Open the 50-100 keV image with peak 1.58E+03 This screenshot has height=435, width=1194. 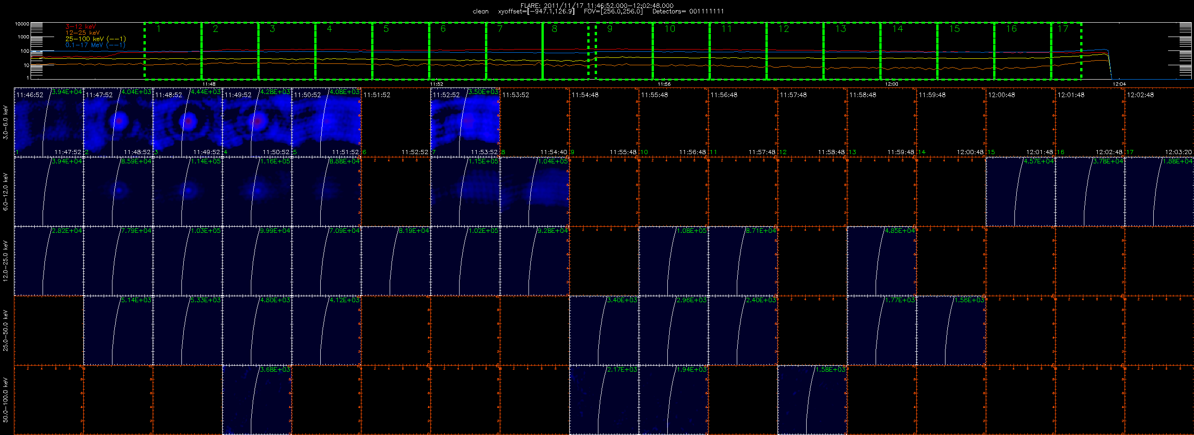(812, 400)
